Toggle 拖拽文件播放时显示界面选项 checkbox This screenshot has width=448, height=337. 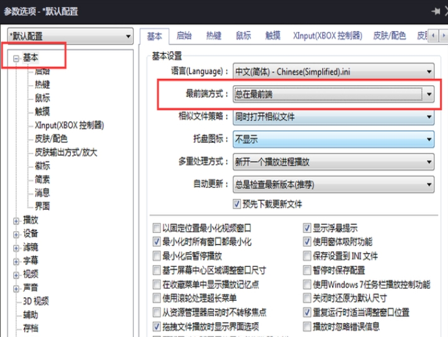tap(157, 326)
